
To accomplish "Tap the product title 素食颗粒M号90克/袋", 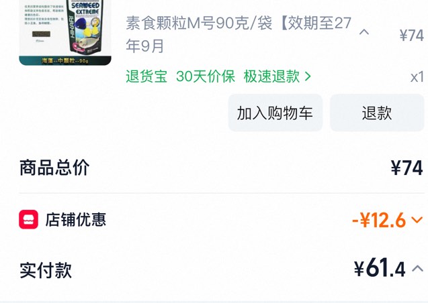I will tap(199, 23).
